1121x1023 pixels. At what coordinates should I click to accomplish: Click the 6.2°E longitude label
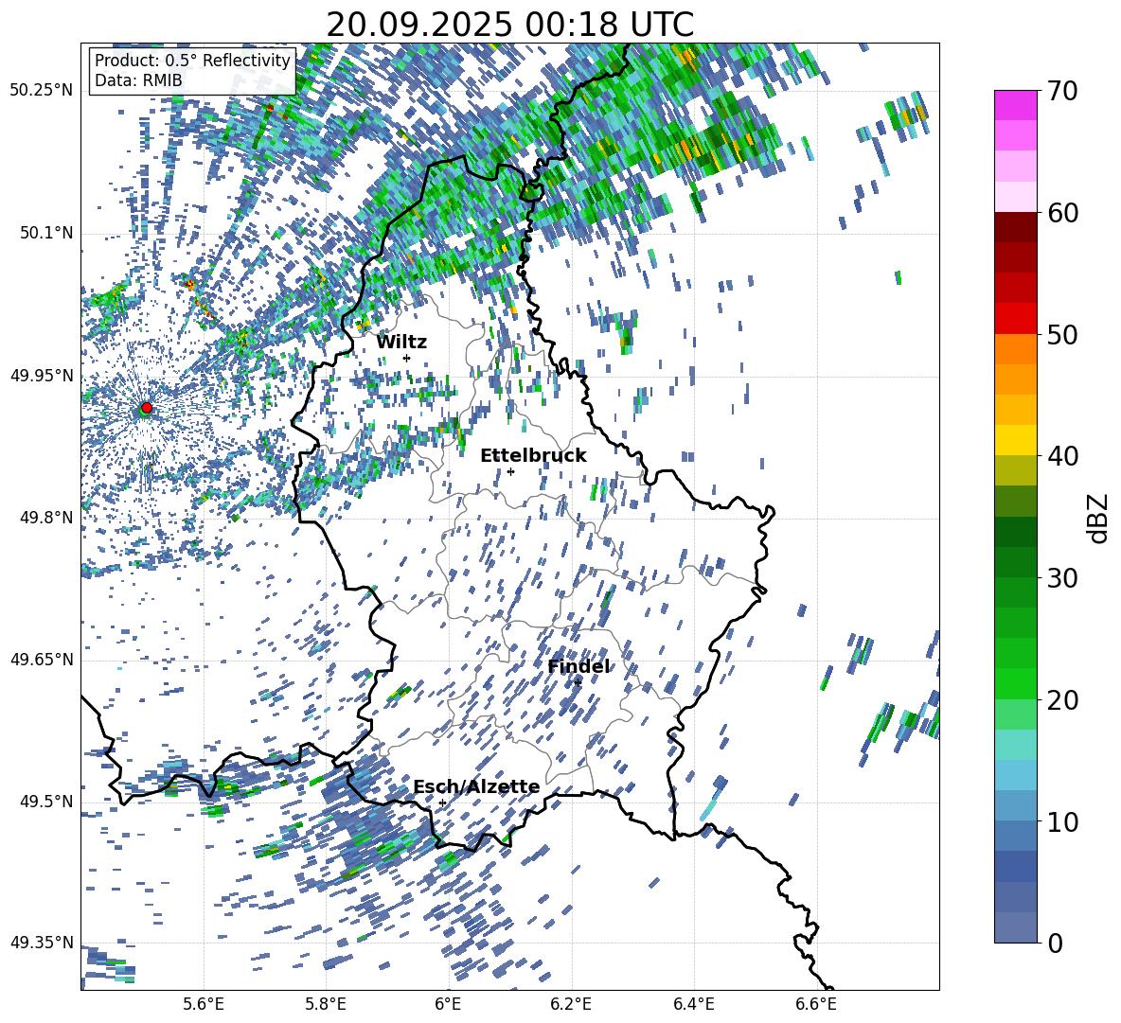(x=571, y=1004)
